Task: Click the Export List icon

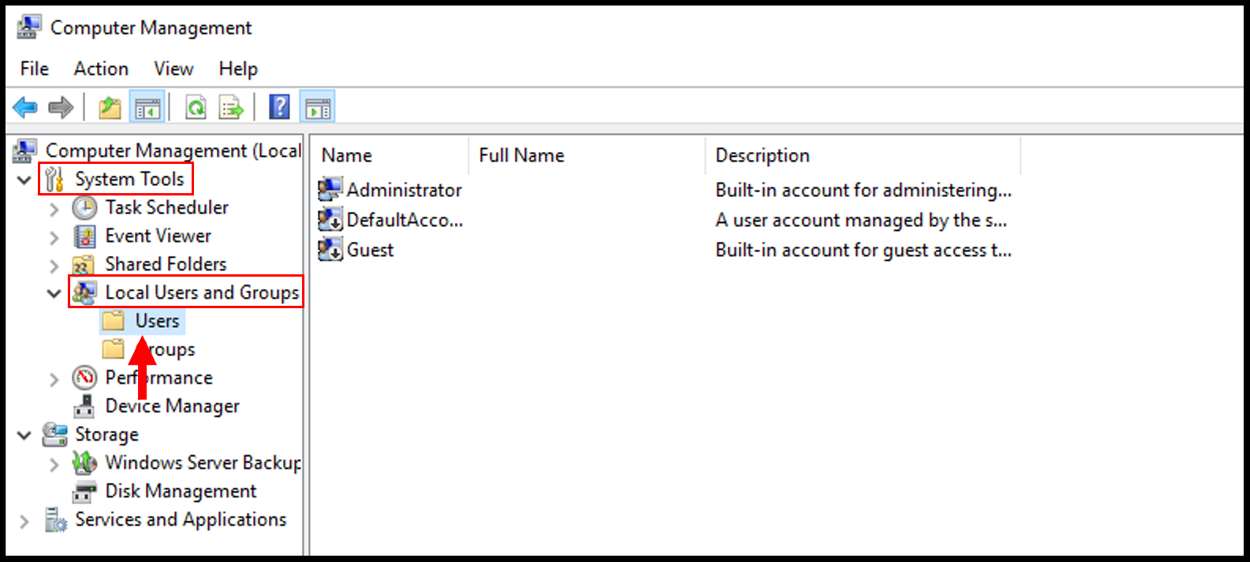Action: pyautogui.click(x=231, y=106)
